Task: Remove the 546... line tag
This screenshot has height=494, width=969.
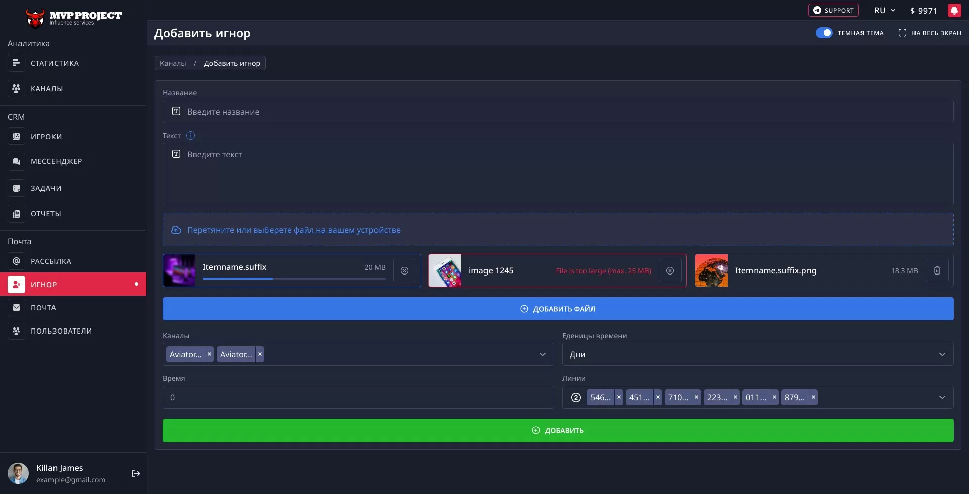Action: [619, 397]
